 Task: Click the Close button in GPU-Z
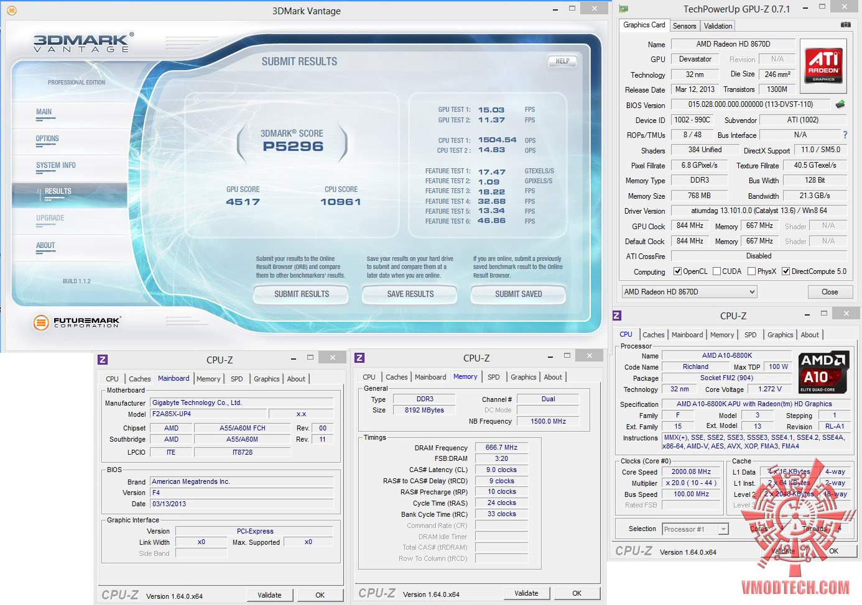click(x=830, y=292)
